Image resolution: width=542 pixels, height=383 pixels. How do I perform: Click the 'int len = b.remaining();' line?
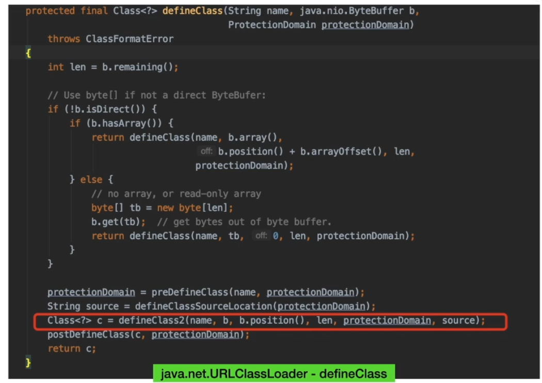coord(113,67)
